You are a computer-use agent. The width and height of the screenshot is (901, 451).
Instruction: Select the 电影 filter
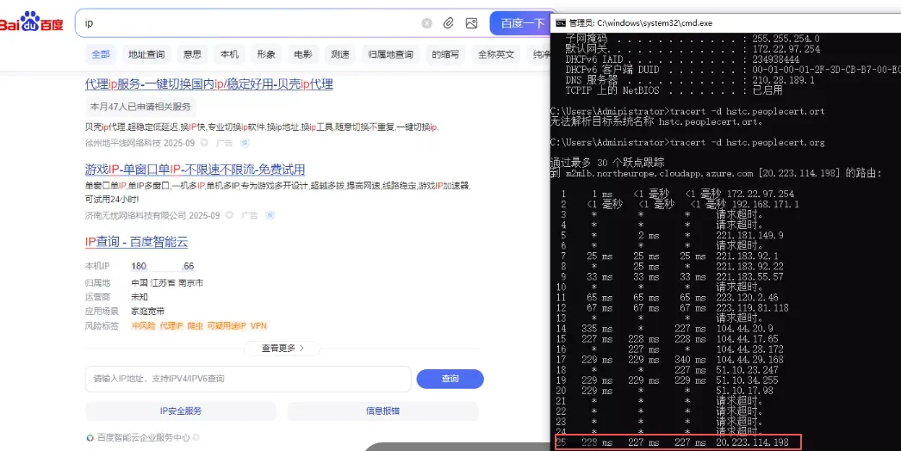303,54
